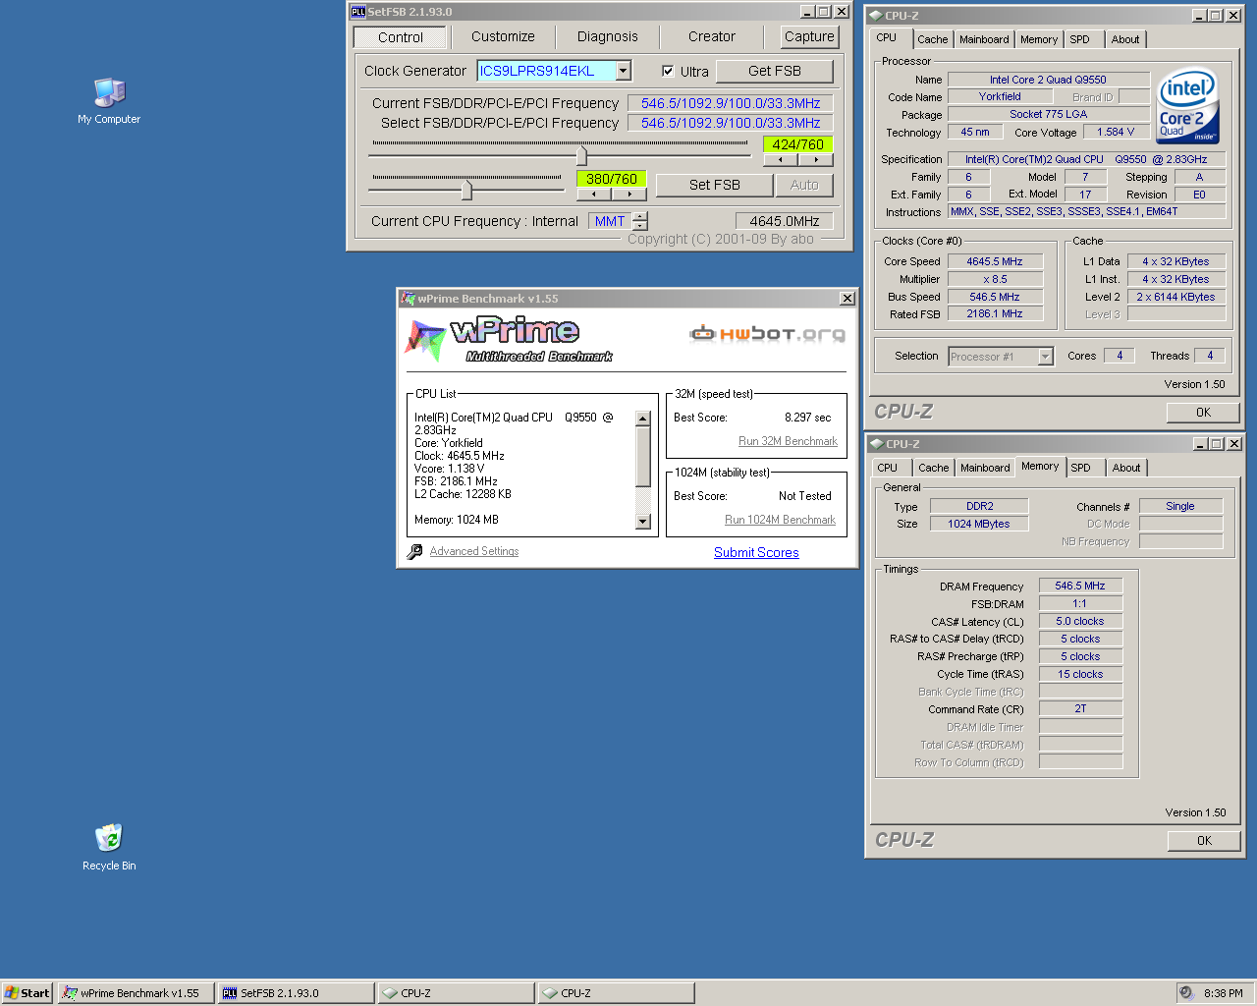Open Cache tab in upper CPU-Z window
The height and width of the screenshot is (1006, 1257).
pos(933,39)
